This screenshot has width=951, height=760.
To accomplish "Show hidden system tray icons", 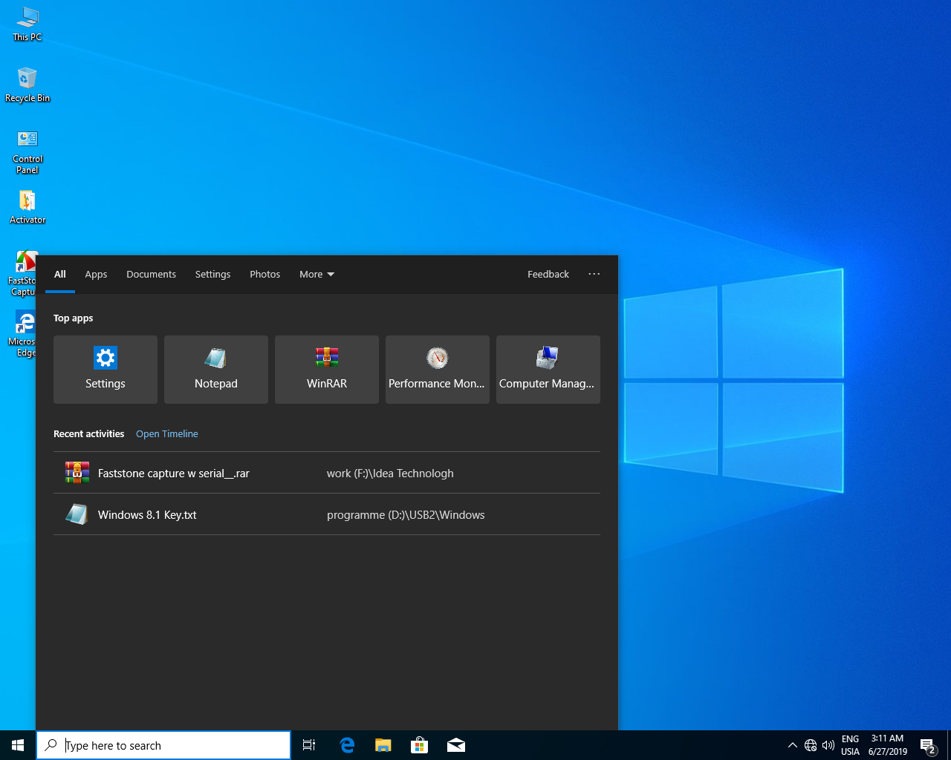I will [792, 745].
